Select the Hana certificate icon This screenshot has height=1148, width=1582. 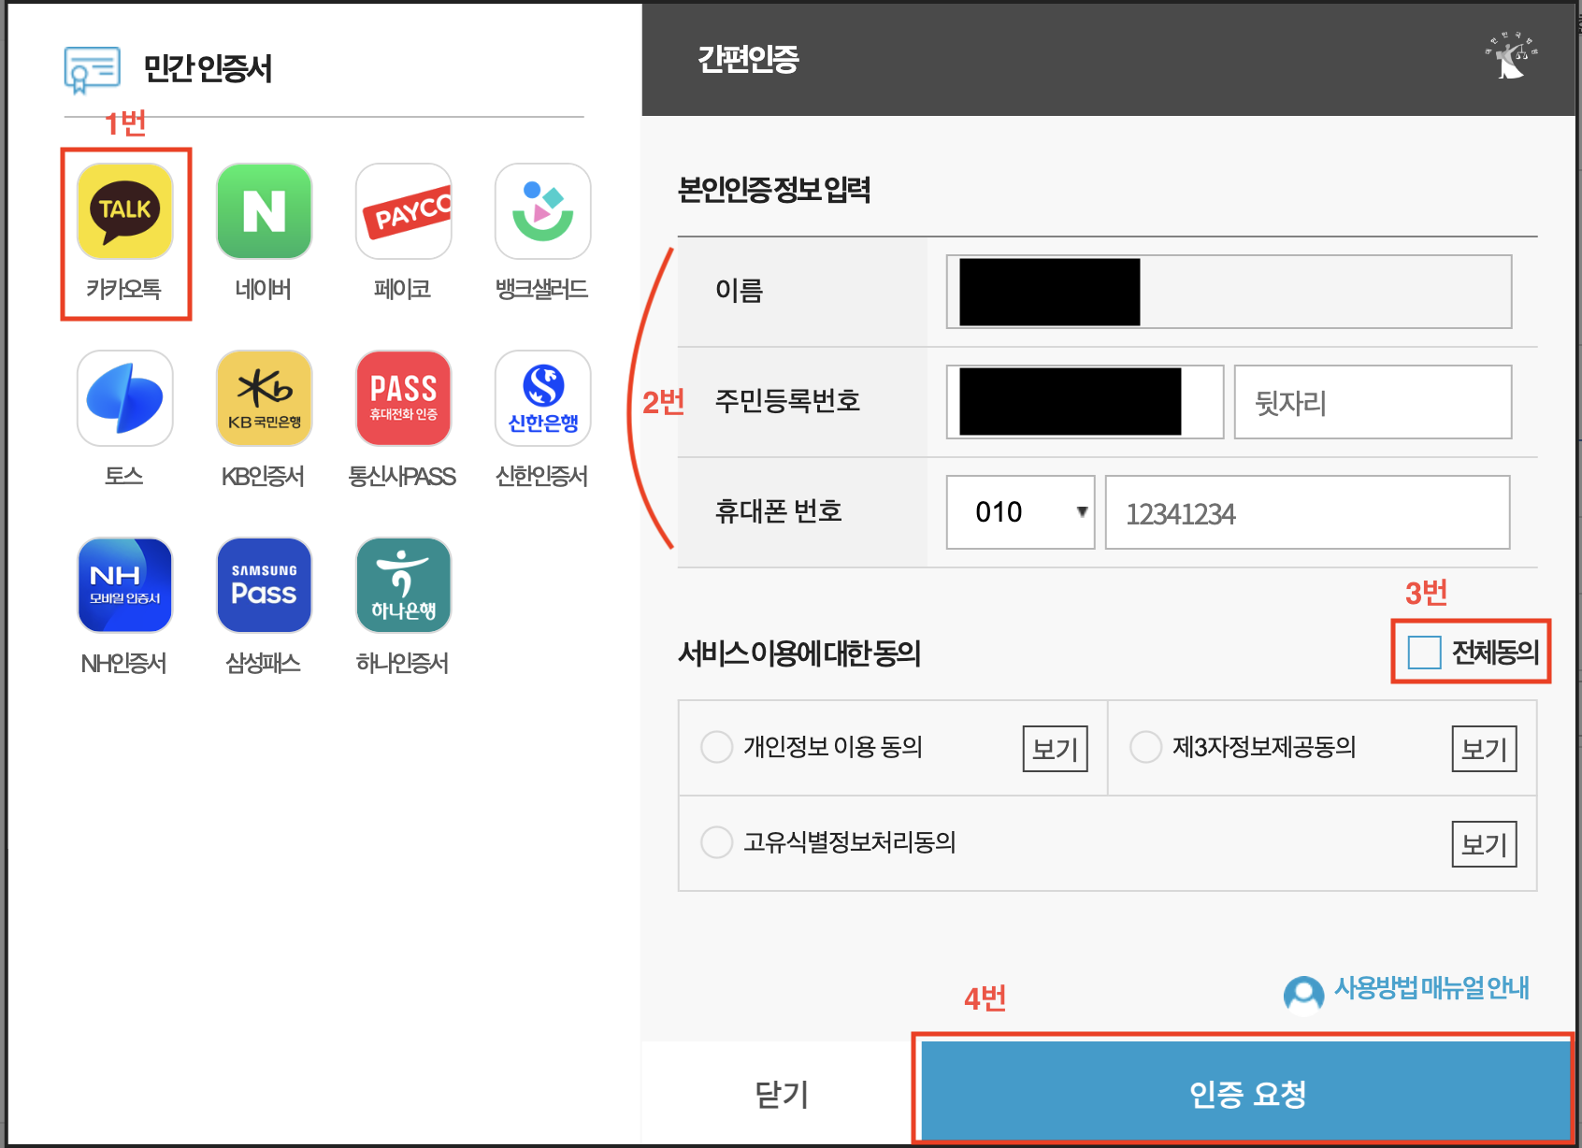click(x=402, y=585)
